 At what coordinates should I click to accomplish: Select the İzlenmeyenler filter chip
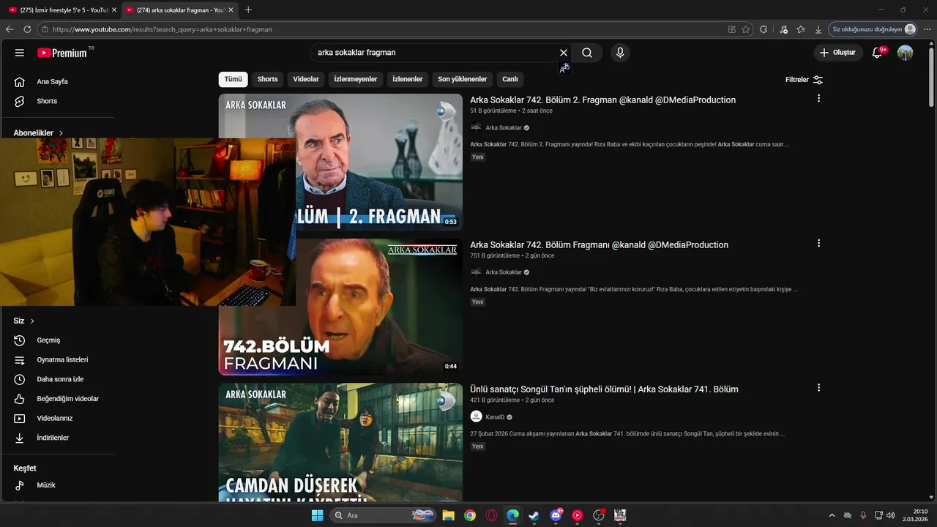pyautogui.click(x=356, y=79)
